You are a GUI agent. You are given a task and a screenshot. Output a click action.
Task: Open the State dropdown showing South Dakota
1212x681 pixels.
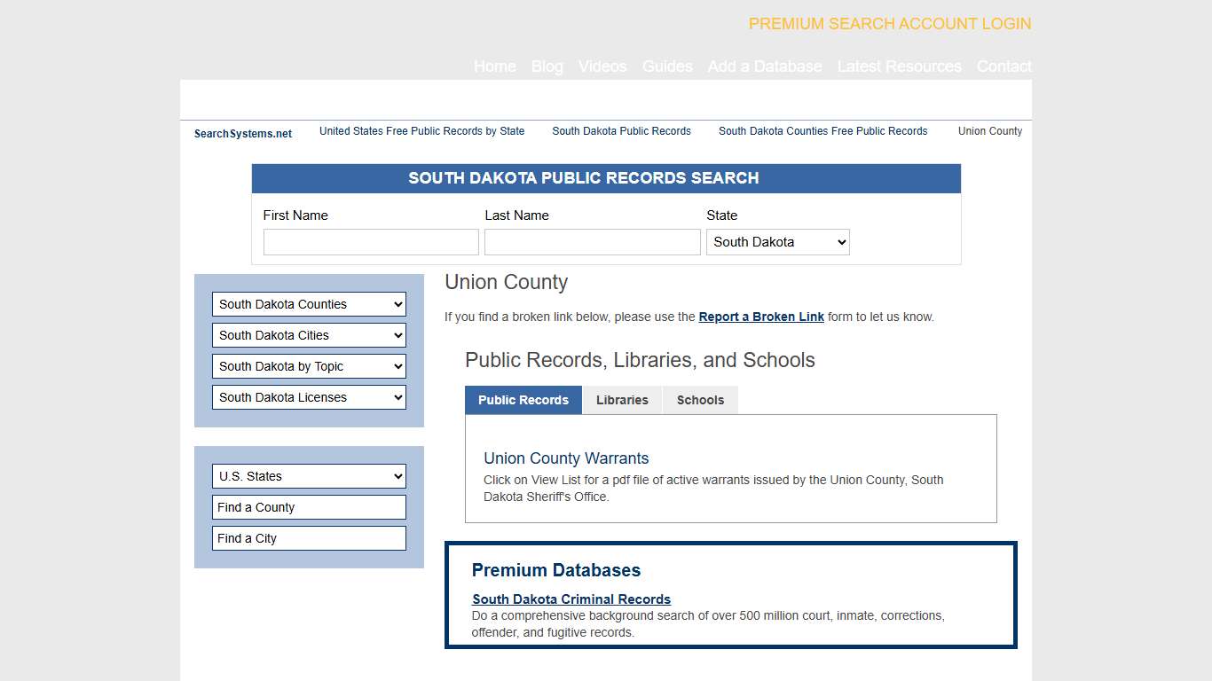pos(777,241)
